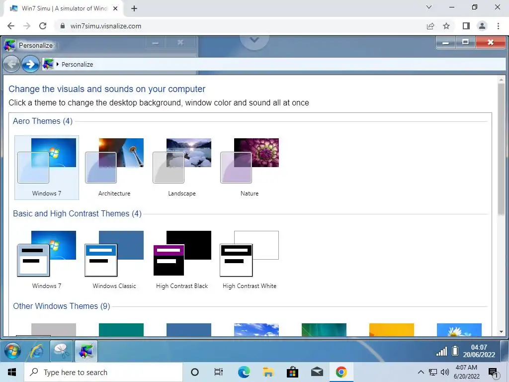Image resolution: width=509 pixels, height=382 pixels.
Task: Open the simulated clock showing 04:07
Action: coord(479,351)
